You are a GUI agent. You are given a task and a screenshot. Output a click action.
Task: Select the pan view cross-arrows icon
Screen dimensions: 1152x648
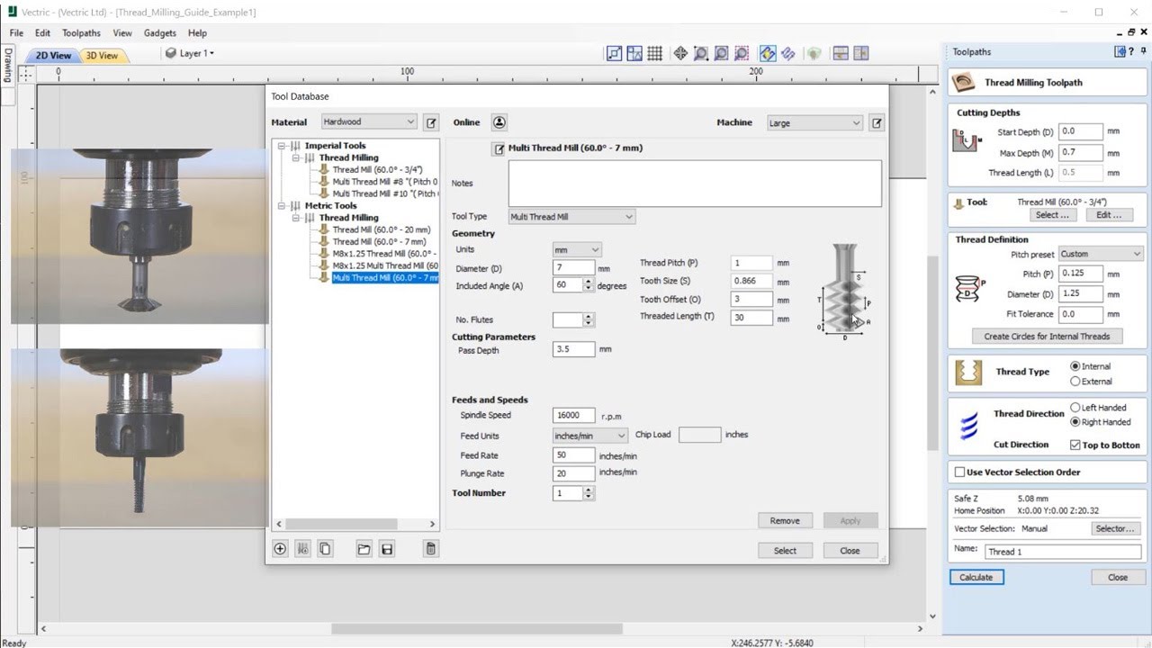coord(680,54)
